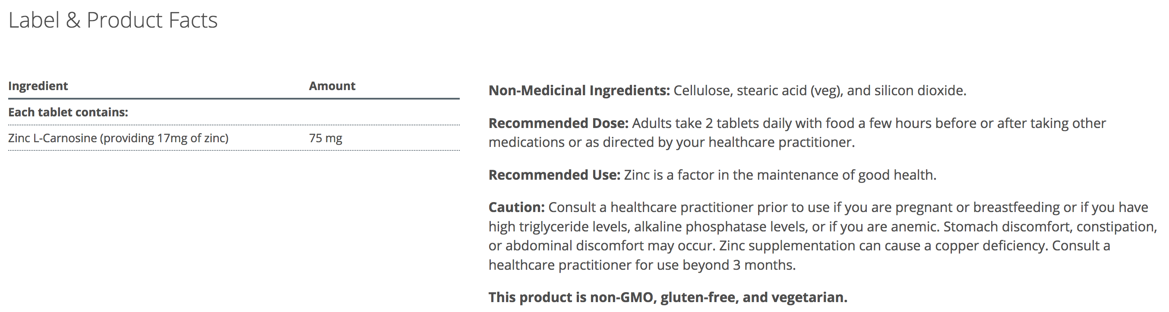
Task: Click the non-GMO, gluten-free, vegetarian statement
Action: tap(667, 297)
